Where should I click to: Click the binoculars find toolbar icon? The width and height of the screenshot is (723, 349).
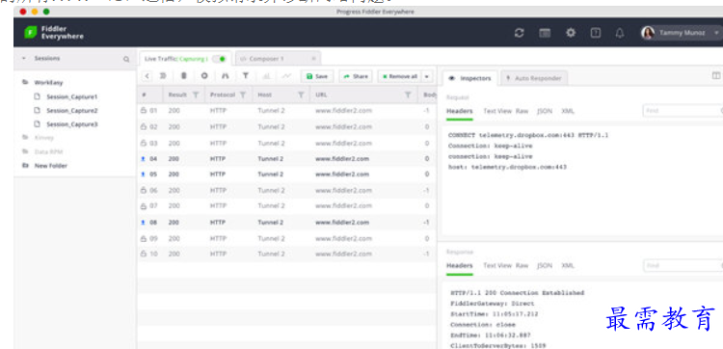click(x=225, y=76)
